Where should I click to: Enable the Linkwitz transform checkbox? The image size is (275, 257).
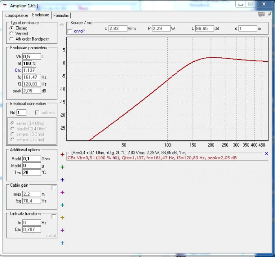tap(54, 216)
